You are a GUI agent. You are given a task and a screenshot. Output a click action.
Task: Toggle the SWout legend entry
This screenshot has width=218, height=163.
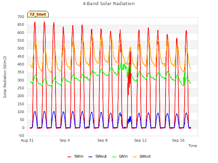tap(98, 156)
